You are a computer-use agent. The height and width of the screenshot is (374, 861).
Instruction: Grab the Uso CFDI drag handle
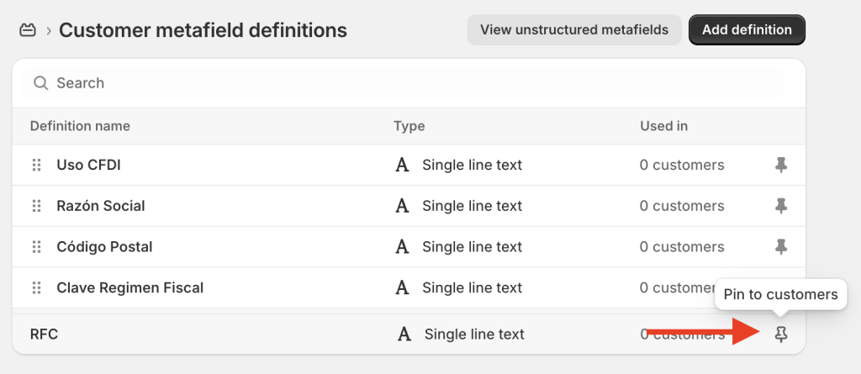(x=37, y=165)
